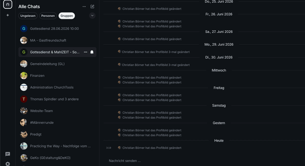The height and width of the screenshot is (166, 305).
Task: Click the #Männerrunde avatar image
Action: pyautogui.click(x=24, y=122)
